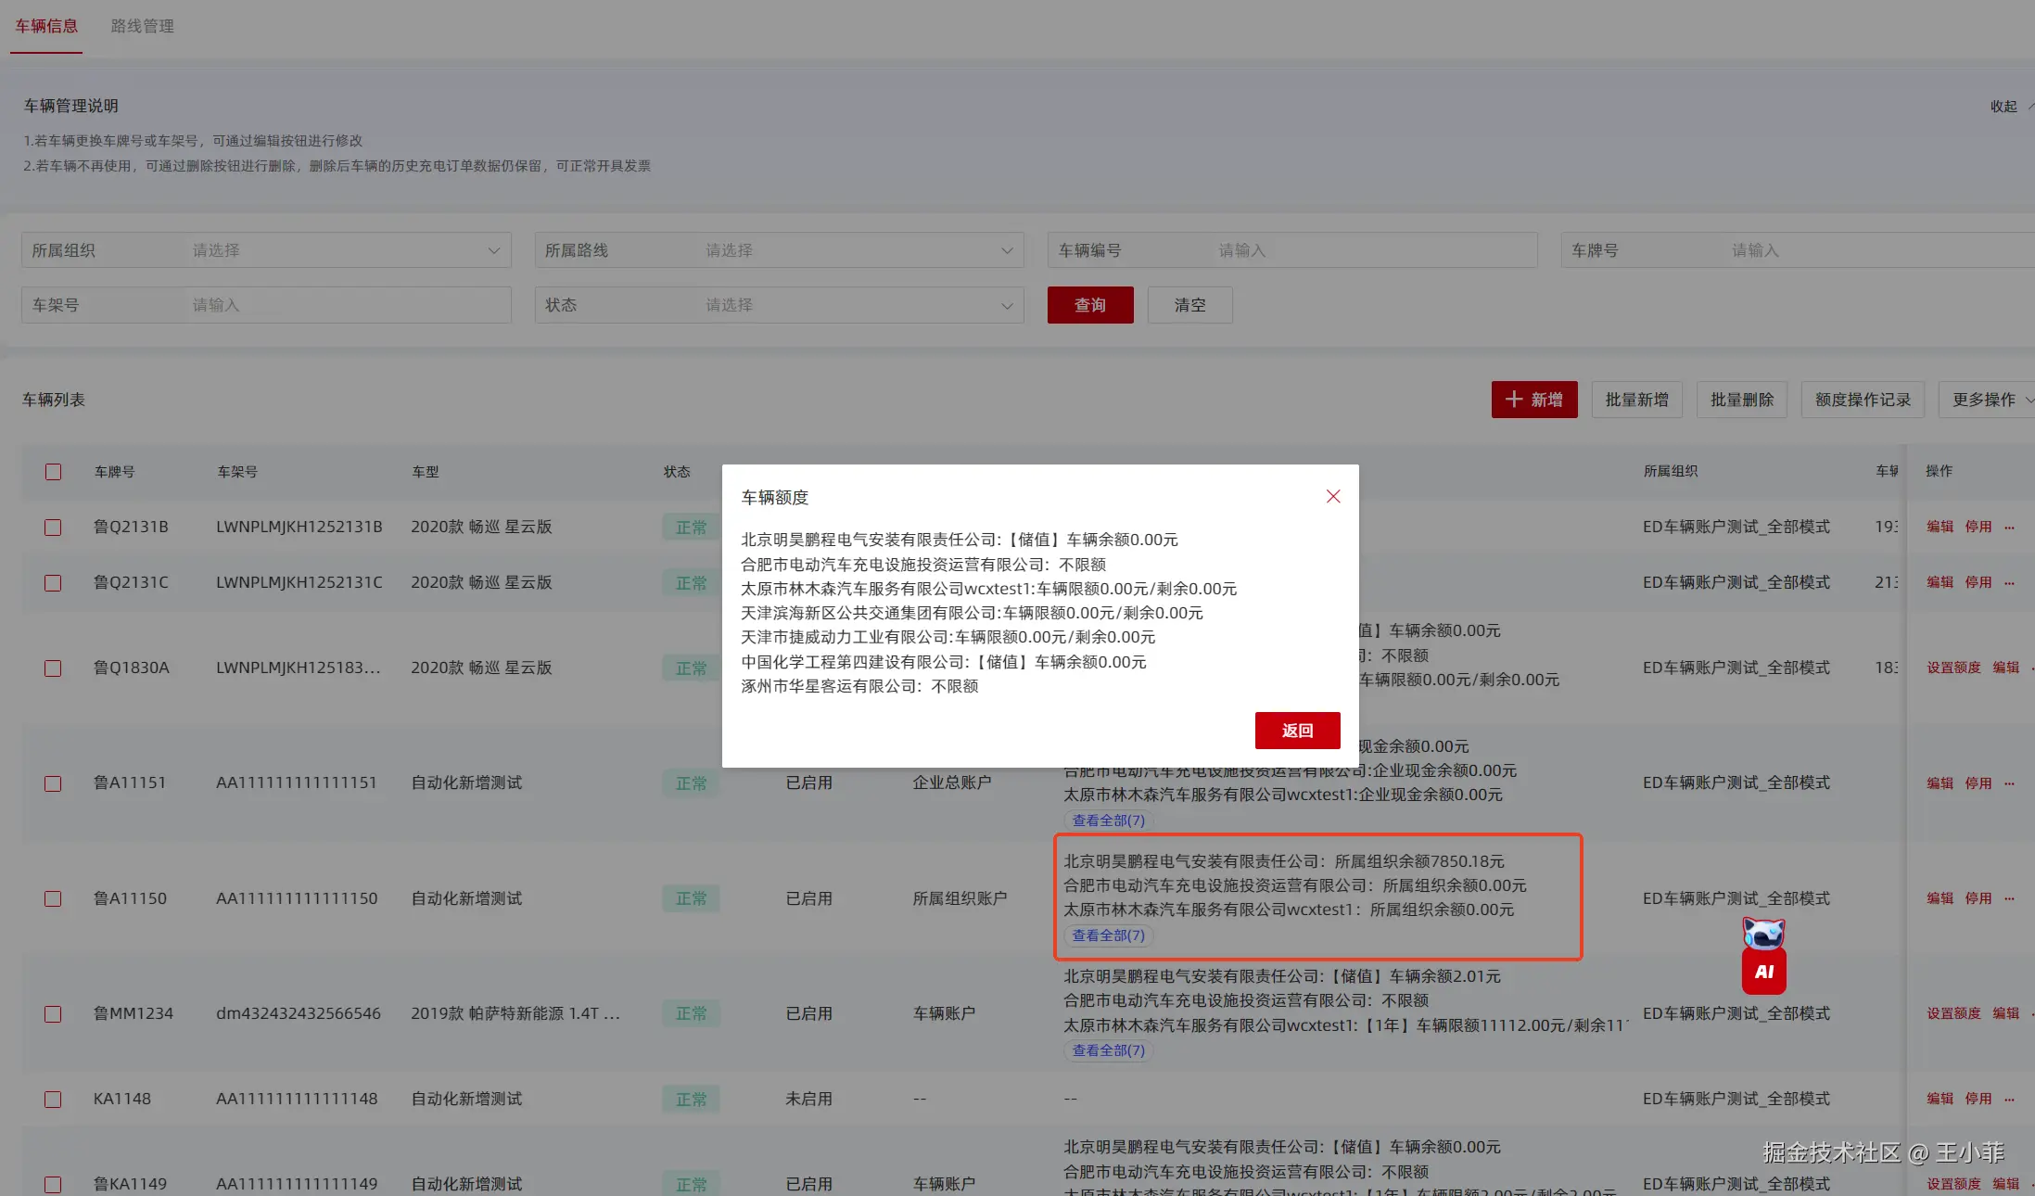Click the floating AI assistant robot icon
Viewport: 2035px width, 1196px height.
1763,957
